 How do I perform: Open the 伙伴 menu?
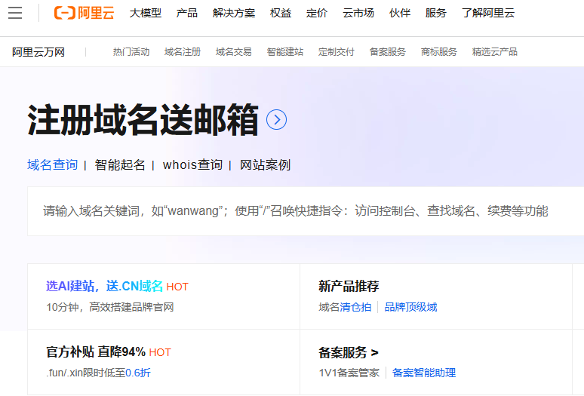[x=400, y=13]
